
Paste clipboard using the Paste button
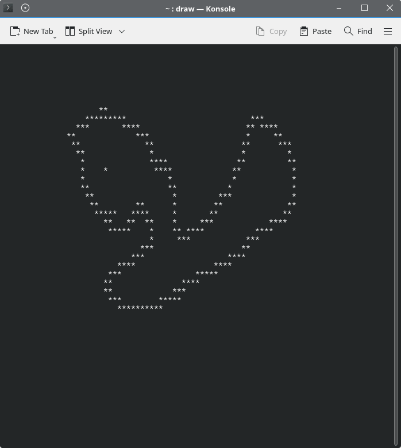click(315, 31)
